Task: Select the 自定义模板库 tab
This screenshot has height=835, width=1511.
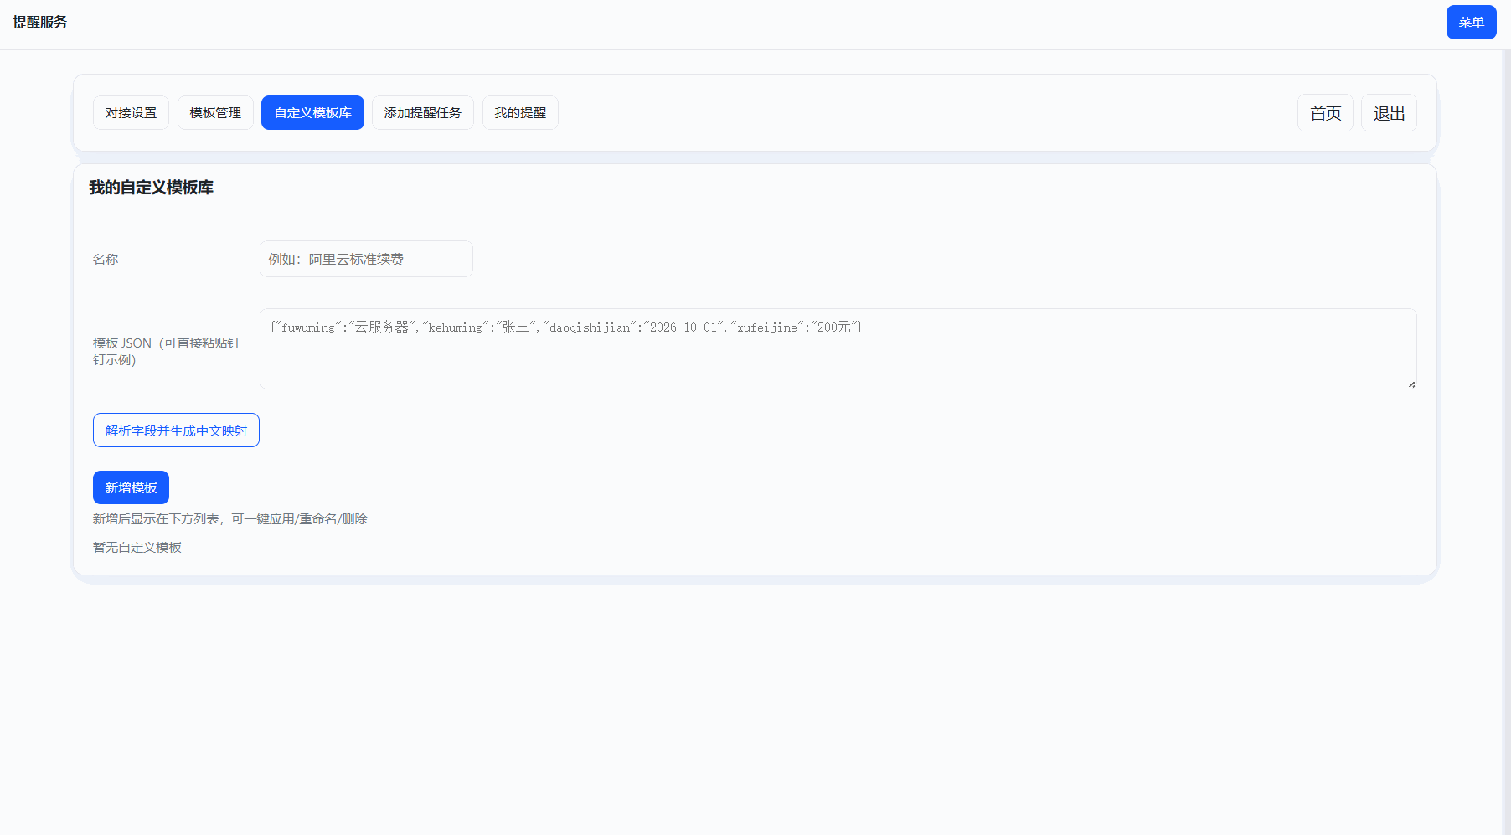Action: tap(312, 113)
